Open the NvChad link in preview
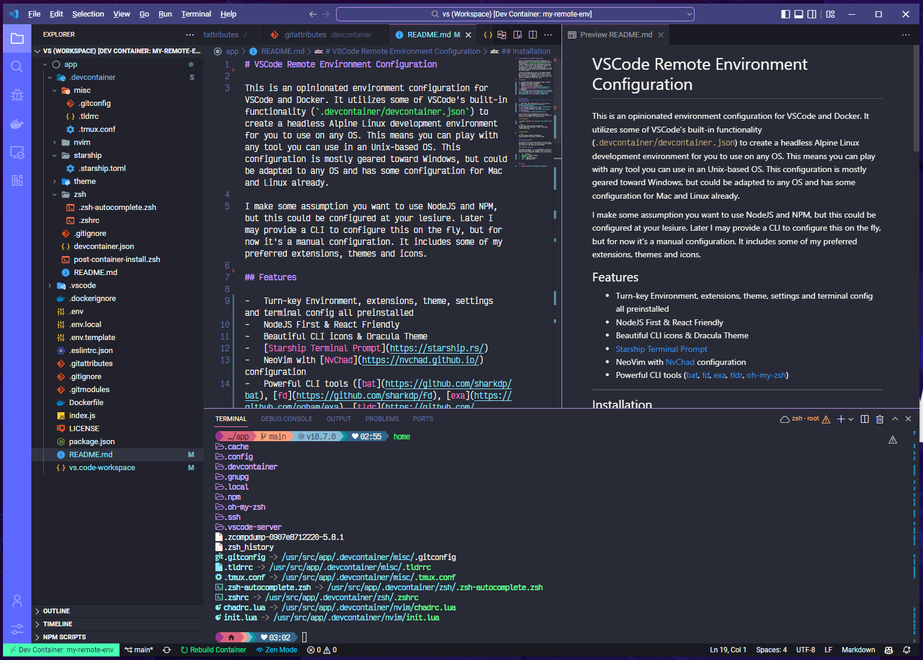This screenshot has height=660, width=923. pos(680,362)
